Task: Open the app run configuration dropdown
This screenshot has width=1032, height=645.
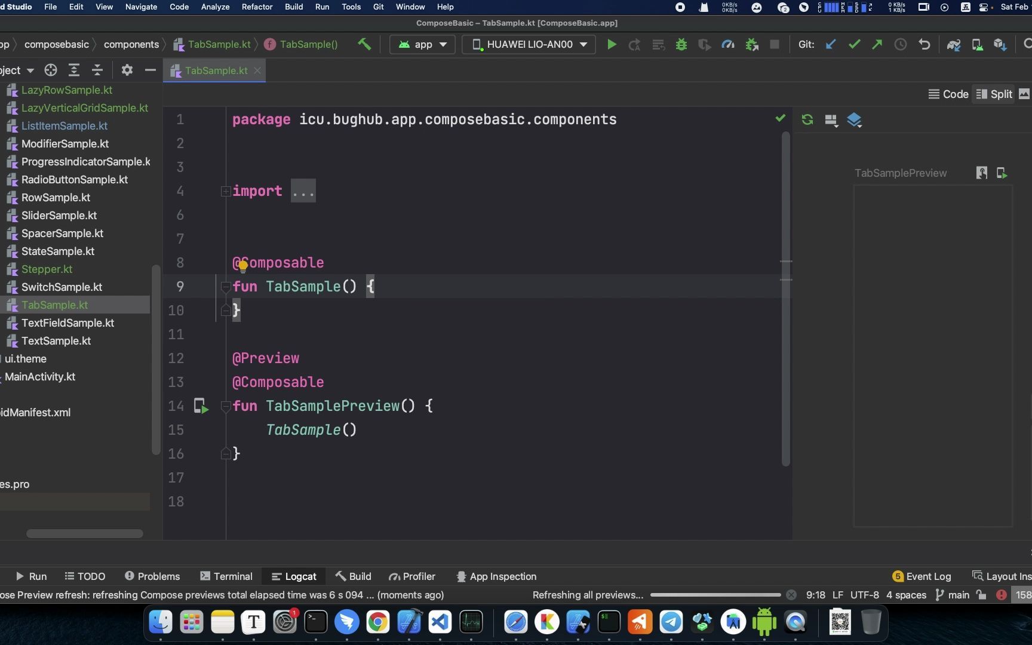Action: (422, 44)
